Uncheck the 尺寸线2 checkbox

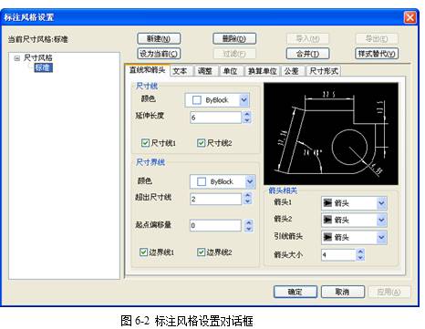tap(201, 143)
